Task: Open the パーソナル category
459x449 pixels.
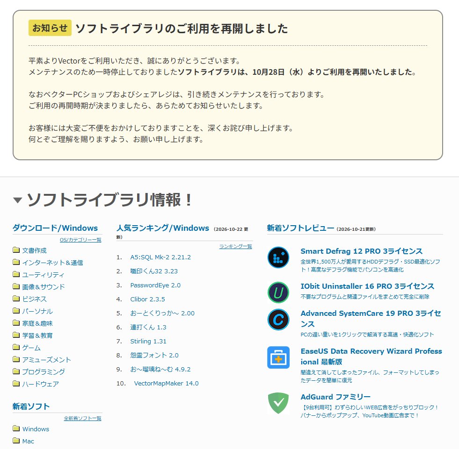Action: pyautogui.click(x=37, y=311)
